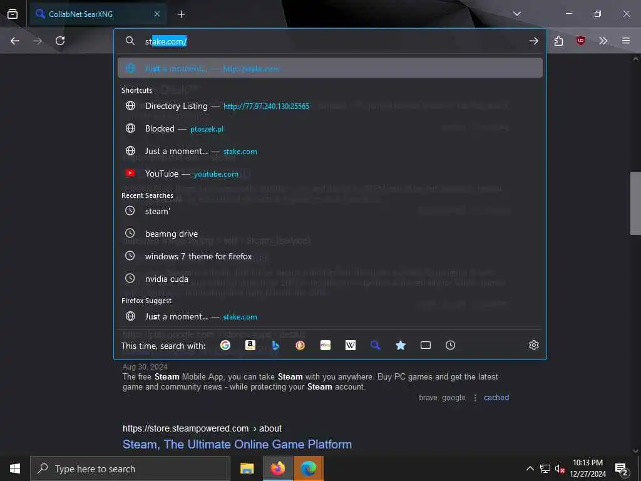
Task: Open search settings gear in dropdown
Action: pos(533,345)
